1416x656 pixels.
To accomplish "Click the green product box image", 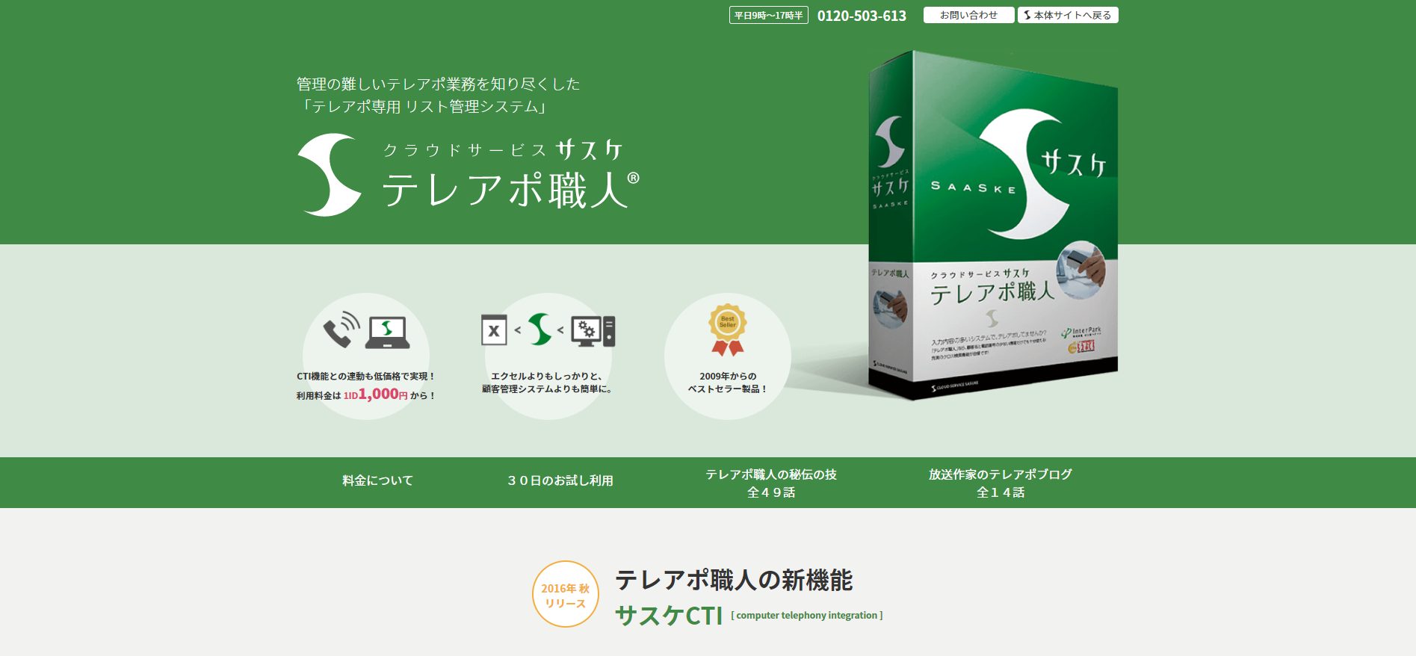I will coord(993,224).
